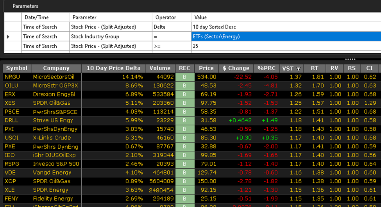The image size is (381, 207).
Task: Select the ERX symbol in the results
Action: click(x=10, y=94)
